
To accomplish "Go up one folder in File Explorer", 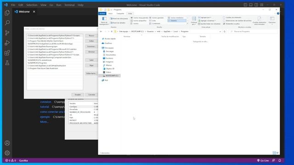I will tap(112, 32).
